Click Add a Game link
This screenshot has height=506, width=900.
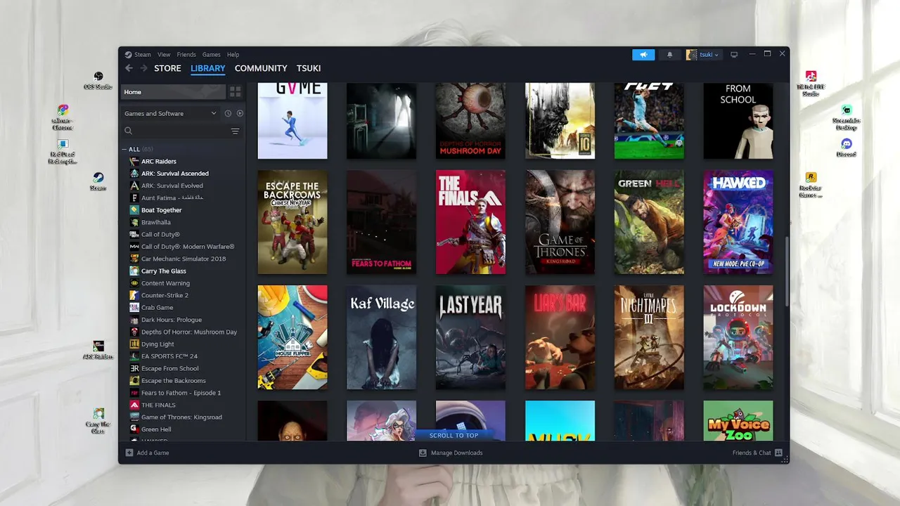tap(153, 453)
